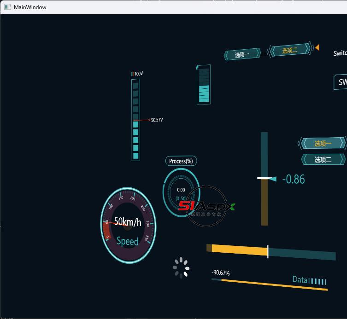
Task: Click the 50.57V voltage marker
Action: pyautogui.click(x=156, y=120)
